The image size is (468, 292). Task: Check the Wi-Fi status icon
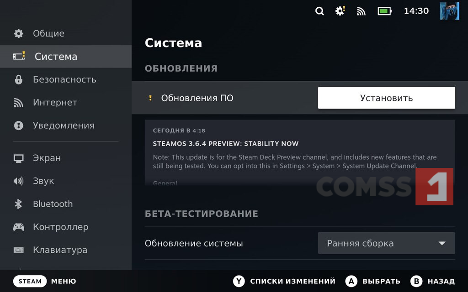click(x=361, y=11)
